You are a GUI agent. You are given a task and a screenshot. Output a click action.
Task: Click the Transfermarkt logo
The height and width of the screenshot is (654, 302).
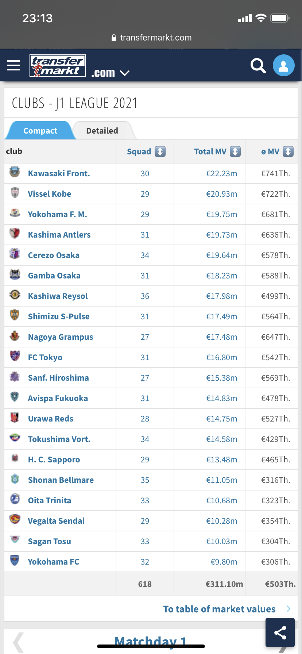click(x=58, y=66)
